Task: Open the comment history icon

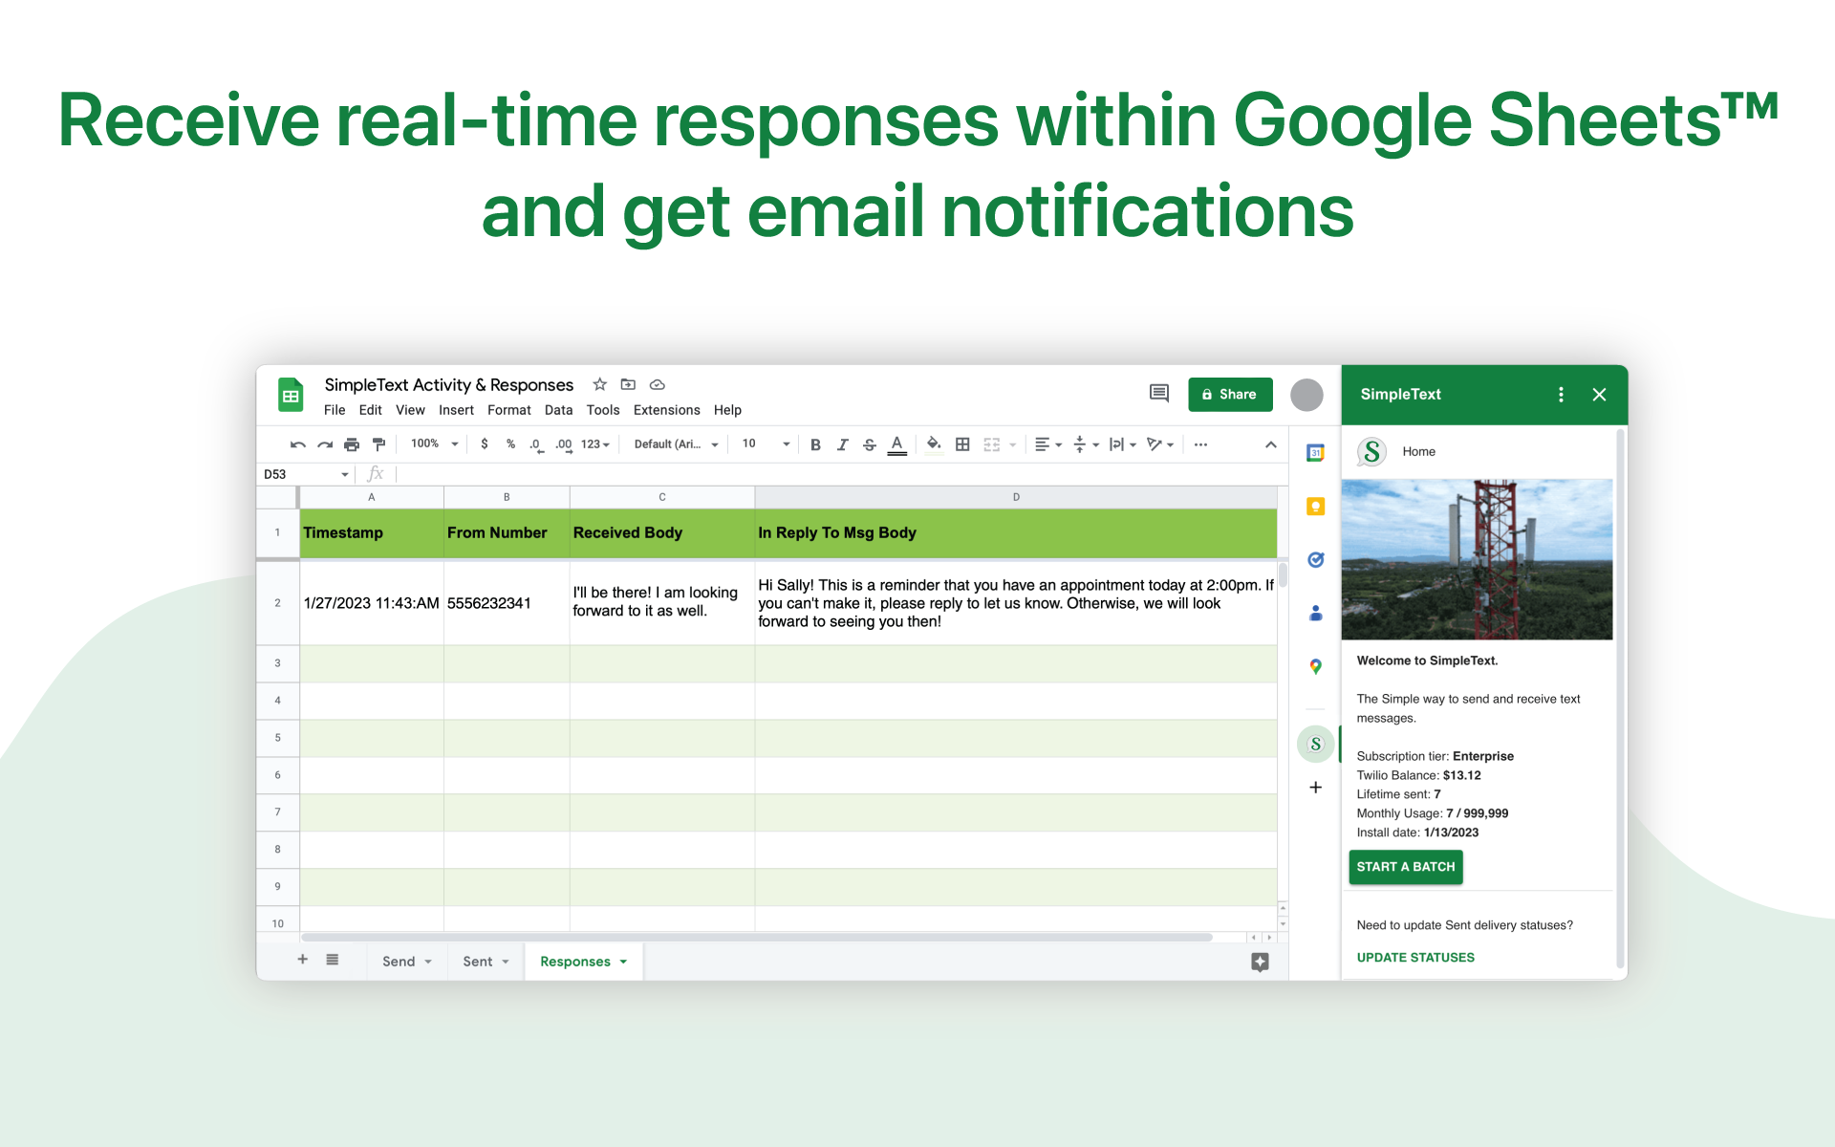Action: coord(1158,393)
